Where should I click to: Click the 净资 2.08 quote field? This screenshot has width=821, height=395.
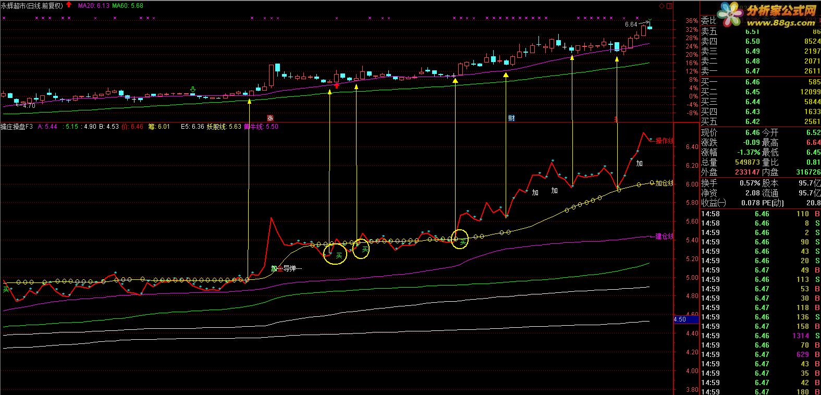click(730, 193)
